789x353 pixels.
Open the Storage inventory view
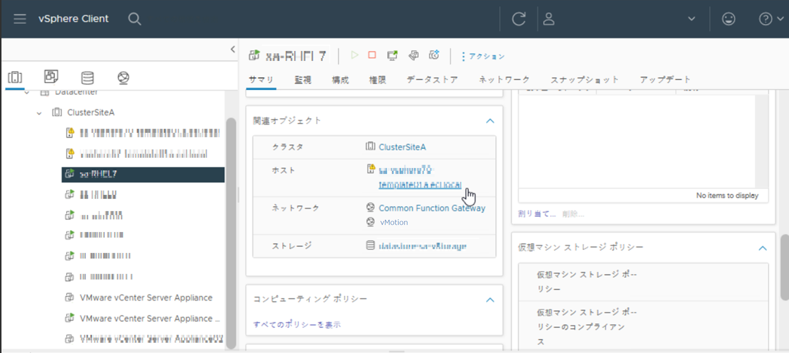87,77
